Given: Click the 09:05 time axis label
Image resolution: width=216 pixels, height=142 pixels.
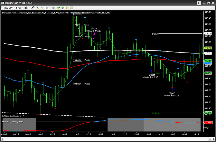Looking at the screenshot, I should 4,134.
